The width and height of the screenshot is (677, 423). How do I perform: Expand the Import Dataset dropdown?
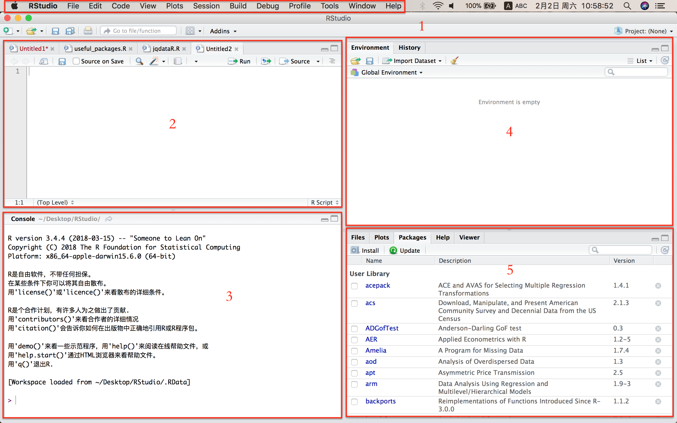pyautogui.click(x=412, y=61)
